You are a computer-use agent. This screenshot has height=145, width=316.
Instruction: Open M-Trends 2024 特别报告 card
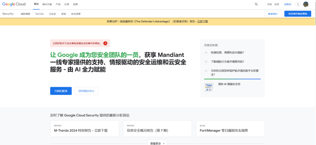click(x=85, y=129)
